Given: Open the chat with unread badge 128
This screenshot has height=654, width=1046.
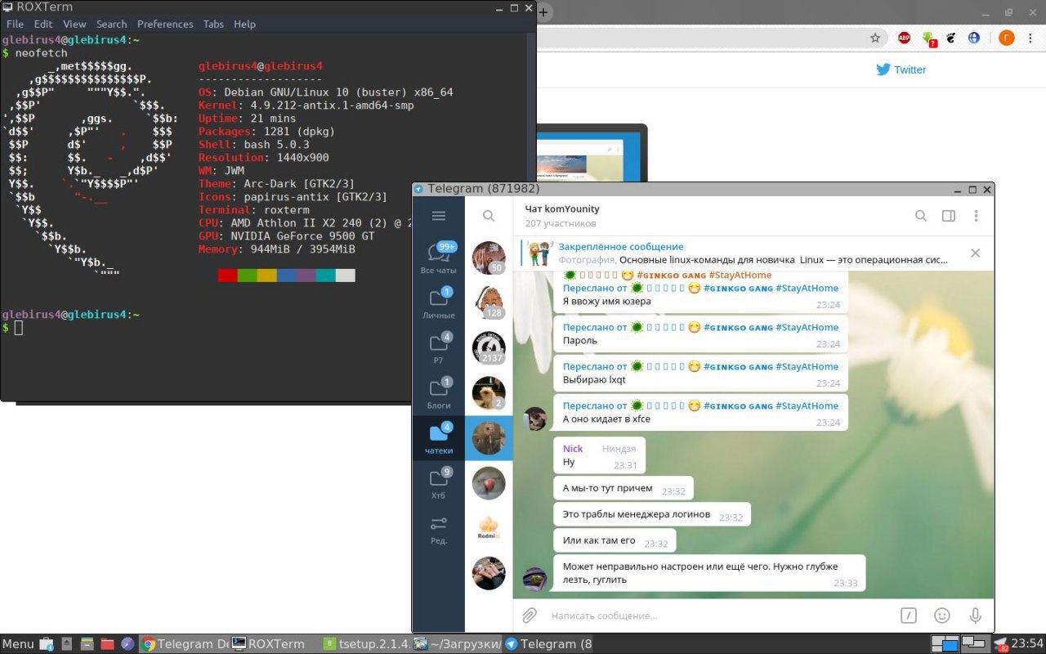Looking at the screenshot, I should pyautogui.click(x=489, y=302).
